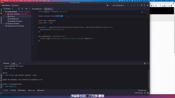Go to next highlighted problem arrow
Screen dimensions: 175x98
148,12
